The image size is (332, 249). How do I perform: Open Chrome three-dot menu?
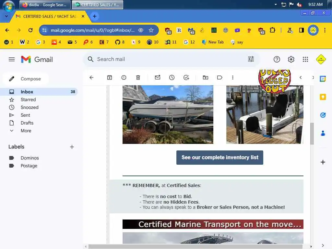coord(325,30)
